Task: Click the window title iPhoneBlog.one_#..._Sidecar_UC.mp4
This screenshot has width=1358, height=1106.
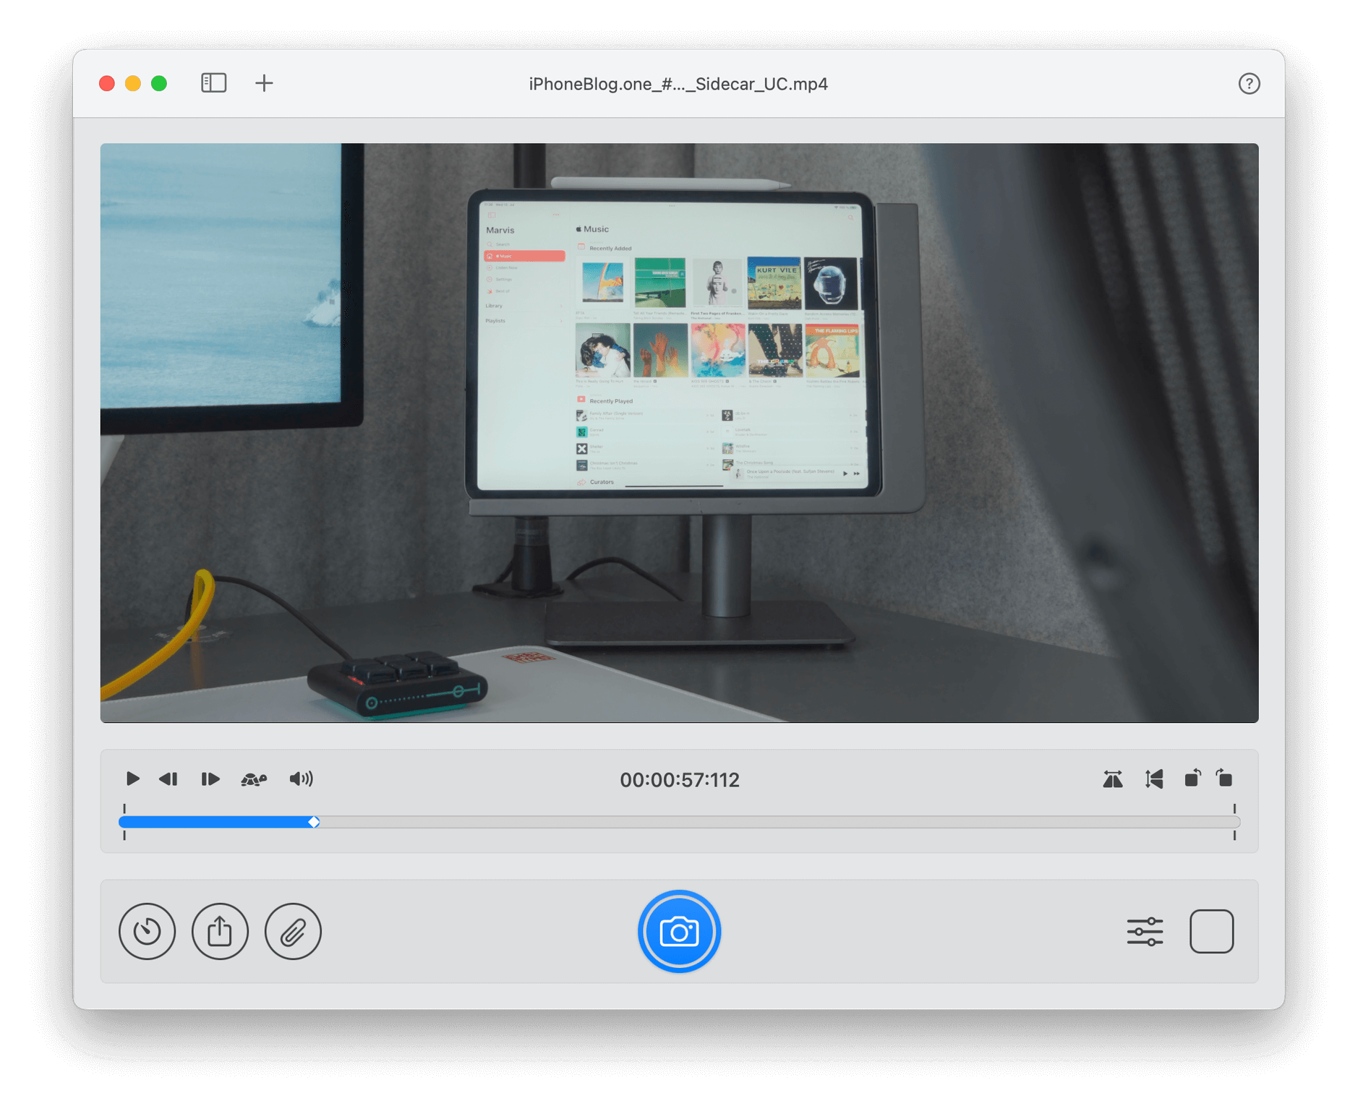Action: 678,84
